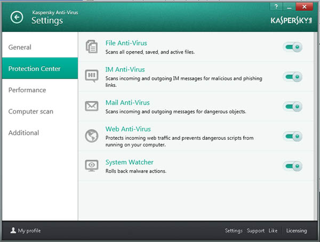Toggle the System Watcher switch
Image resolution: width=320 pixels, height=242 pixels.
(292, 166)
